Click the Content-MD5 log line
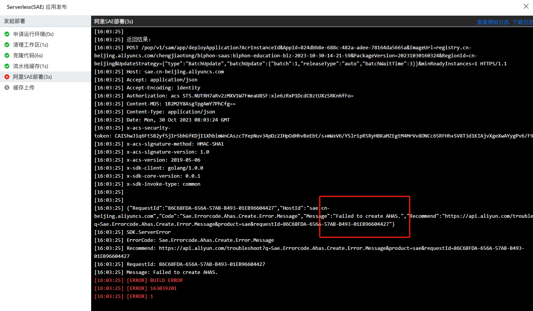The image size is (533, 311). click(165, 104)
